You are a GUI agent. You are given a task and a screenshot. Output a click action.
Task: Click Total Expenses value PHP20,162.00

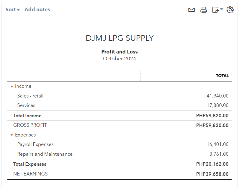[x=212, y=164]
